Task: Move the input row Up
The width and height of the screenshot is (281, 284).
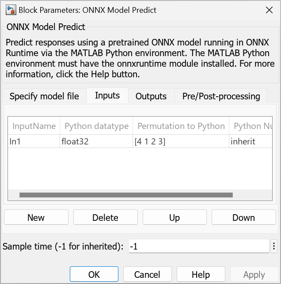Action: (x=175, y=217)
